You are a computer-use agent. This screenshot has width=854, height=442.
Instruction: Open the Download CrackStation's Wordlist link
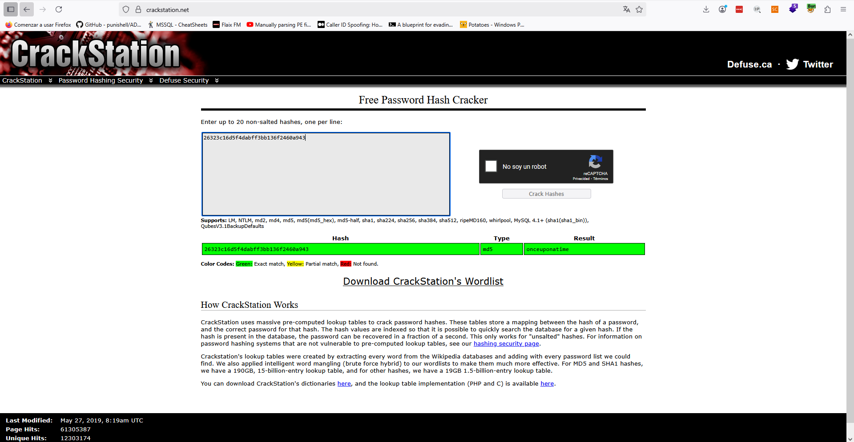click(423, 281)
